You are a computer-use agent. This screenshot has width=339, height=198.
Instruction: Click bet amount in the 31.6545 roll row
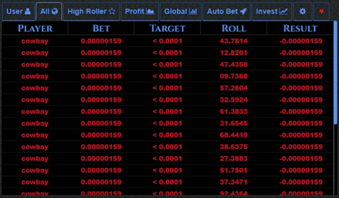[x=101, y=123]
